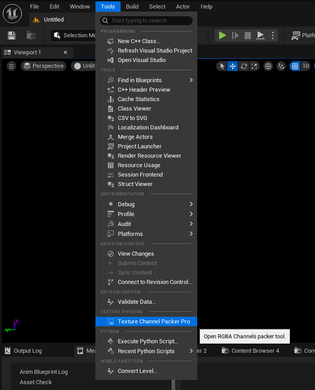Open Localization Dashboard
This screenshot has width=315, height=390.
[147, 128]
